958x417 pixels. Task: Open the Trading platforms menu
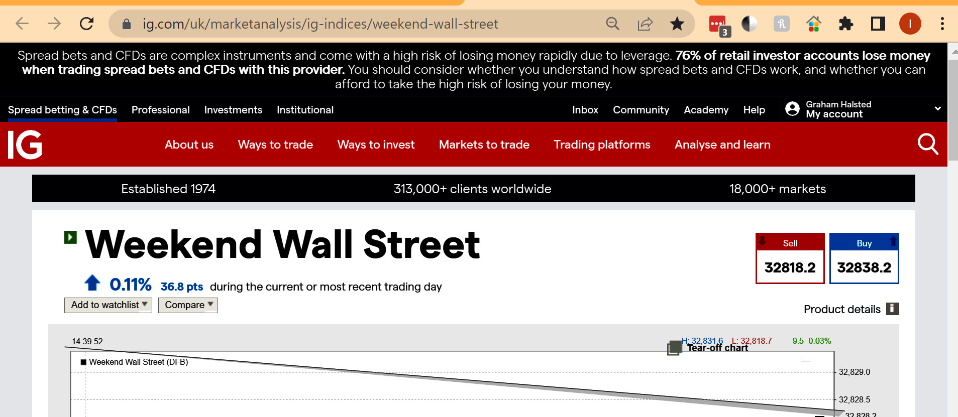click(602, 145)
